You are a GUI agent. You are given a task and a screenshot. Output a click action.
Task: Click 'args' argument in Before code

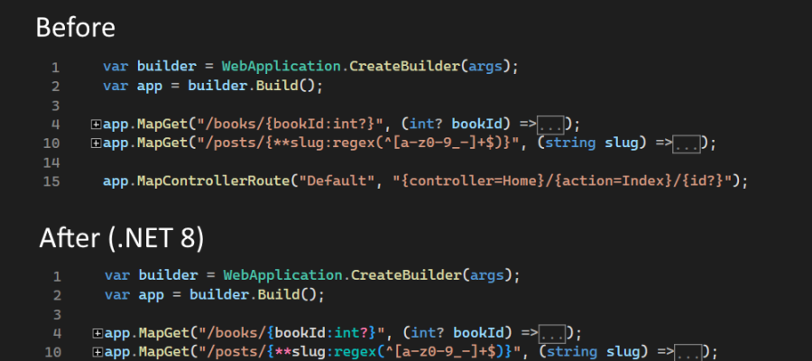click(x=485, y=68)
